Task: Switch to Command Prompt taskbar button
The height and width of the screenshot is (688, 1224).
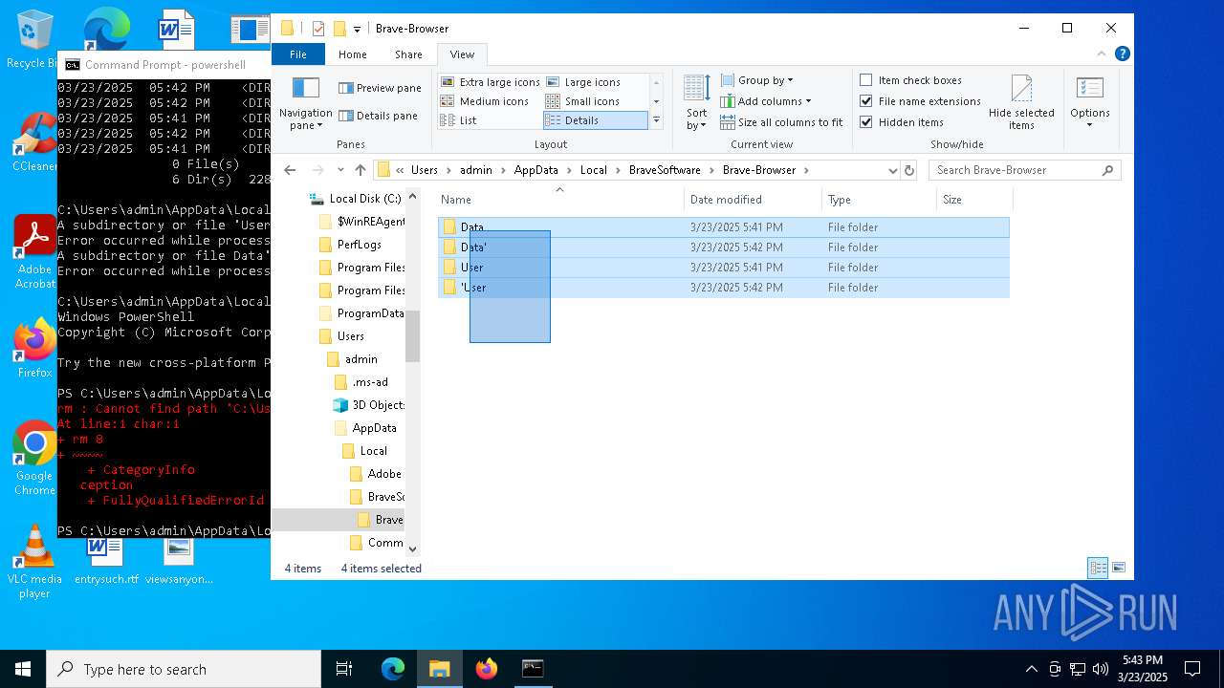Action: pyautogui.click(x=533, y=669)
